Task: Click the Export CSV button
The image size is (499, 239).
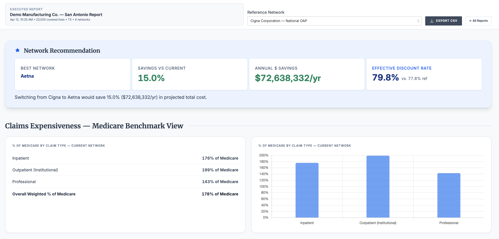Action: 443,21
